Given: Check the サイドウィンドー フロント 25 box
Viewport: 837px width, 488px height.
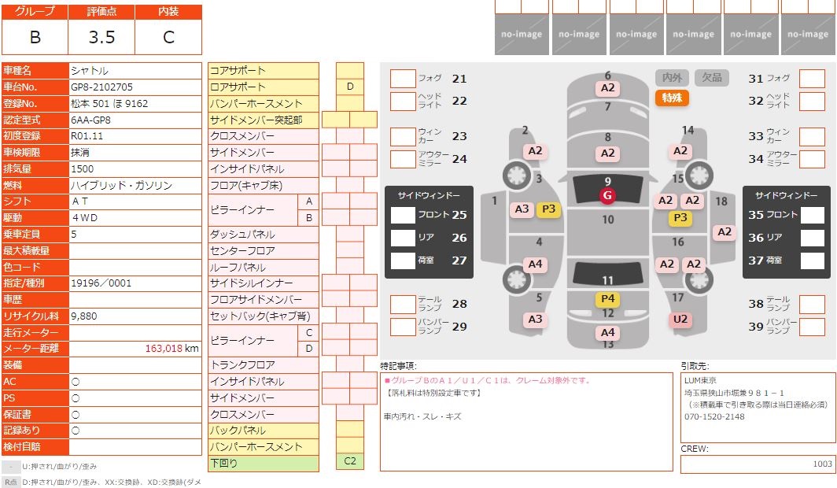Looking at the screenshot, I should (403, 215).
